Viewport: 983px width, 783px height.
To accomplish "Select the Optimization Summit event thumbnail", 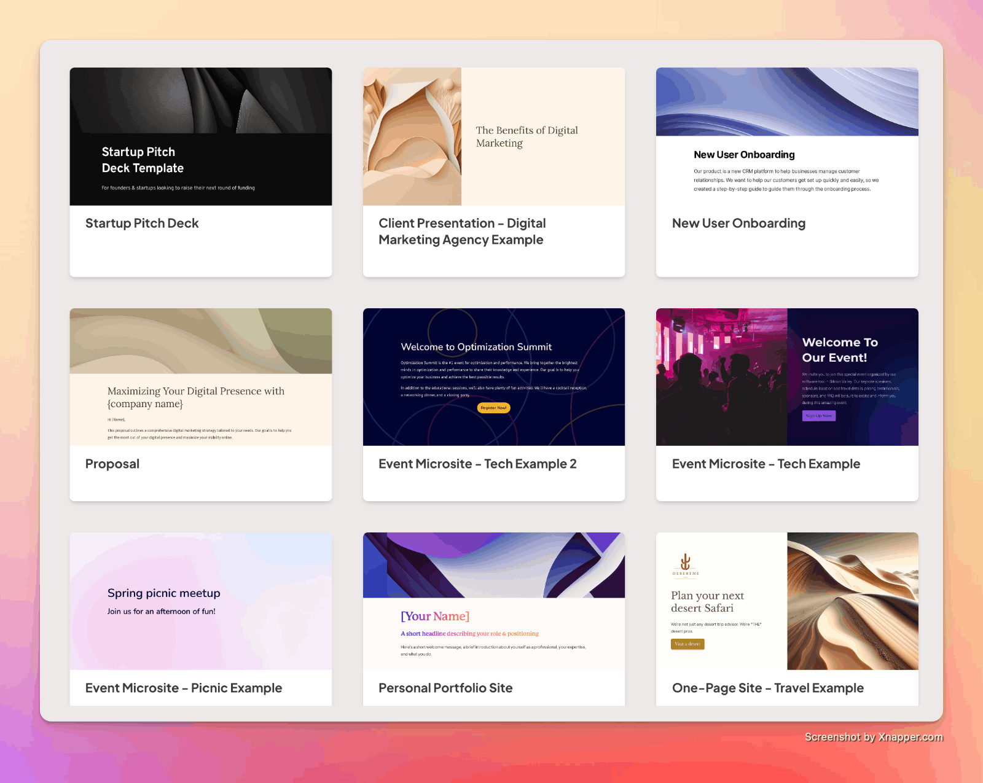I will point(493,376).
